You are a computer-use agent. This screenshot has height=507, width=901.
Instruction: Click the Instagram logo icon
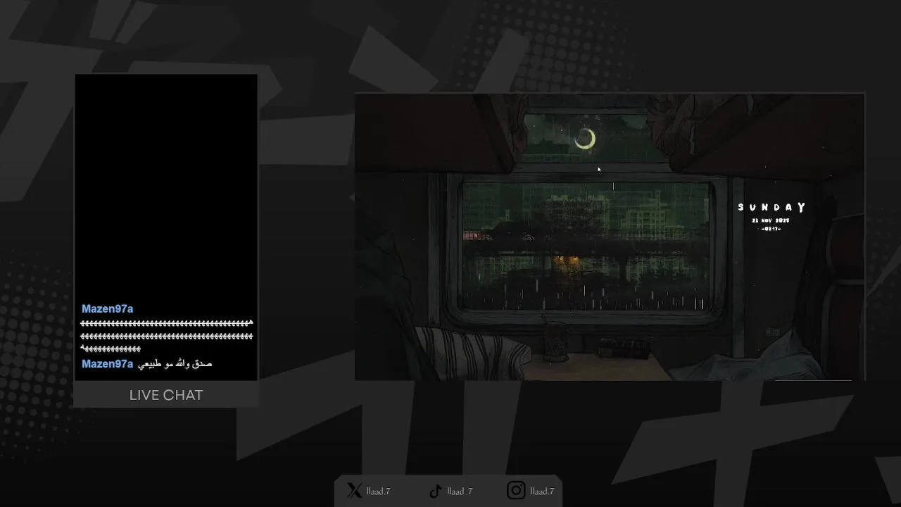[516, 490]
